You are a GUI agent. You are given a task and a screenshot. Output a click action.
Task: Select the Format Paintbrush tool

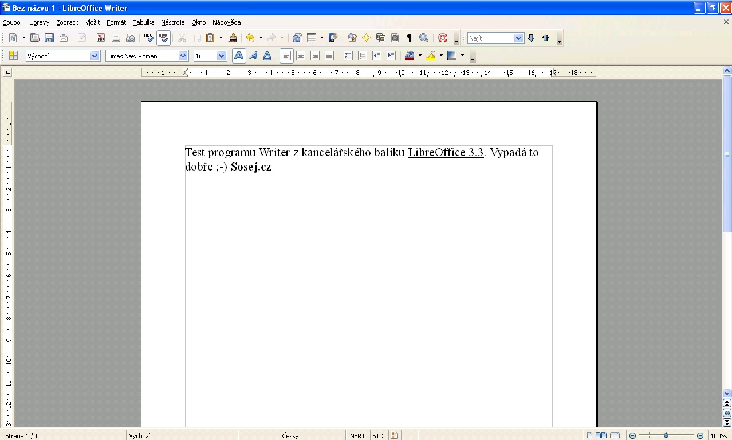click(x=233, y=38)
